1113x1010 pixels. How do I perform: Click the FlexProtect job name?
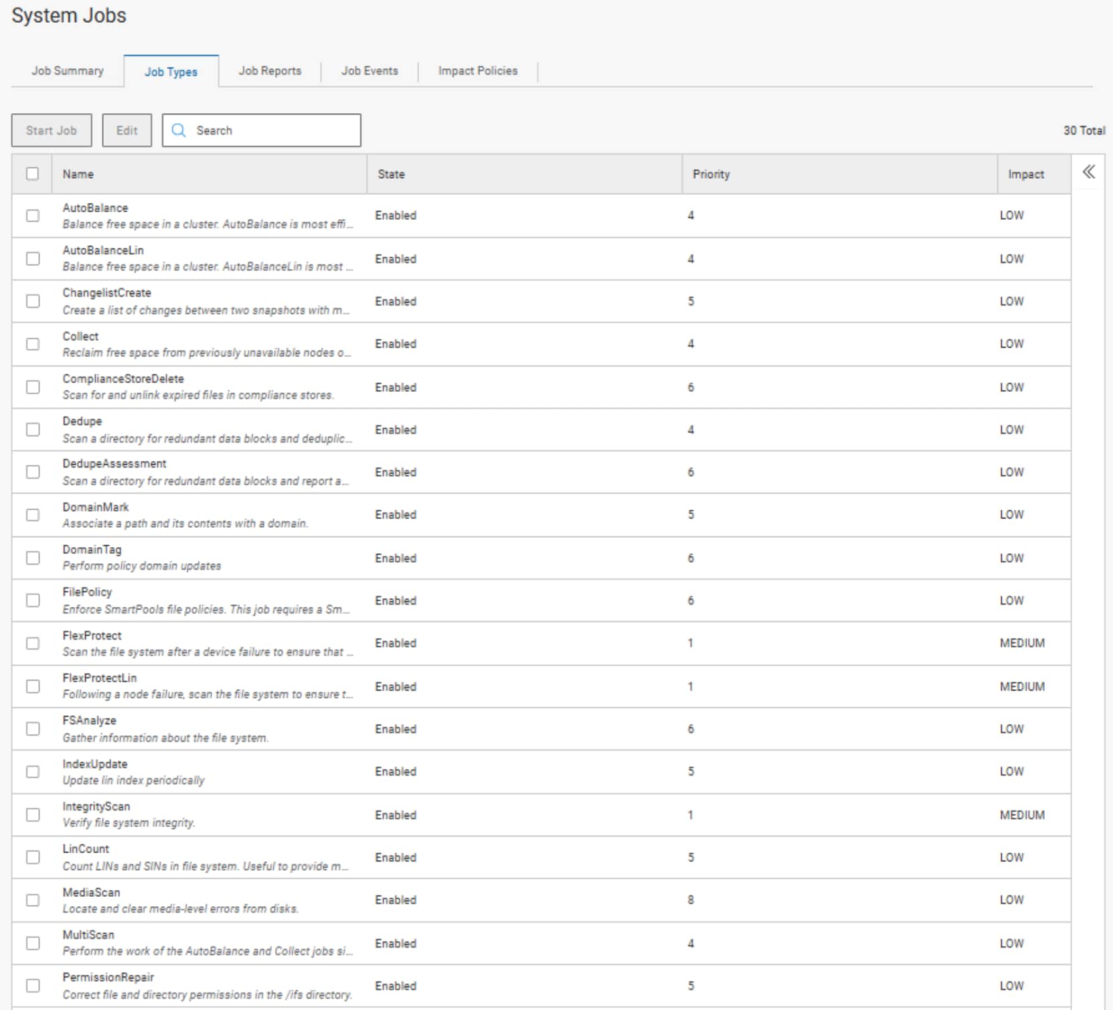92,636
